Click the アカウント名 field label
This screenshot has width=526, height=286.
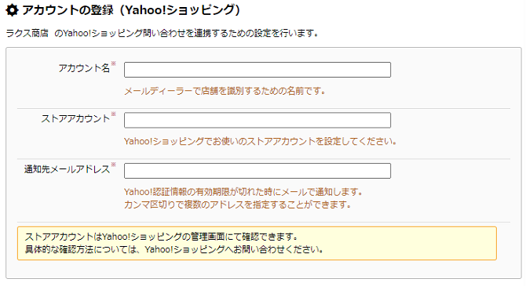tap(84, 68)
